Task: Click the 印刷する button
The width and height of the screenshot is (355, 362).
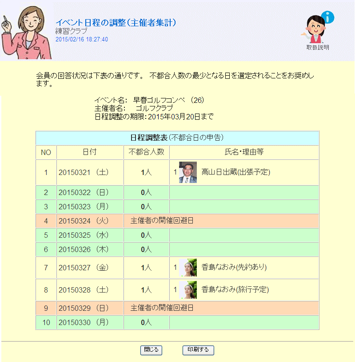Action: click(x=198, y=350)
